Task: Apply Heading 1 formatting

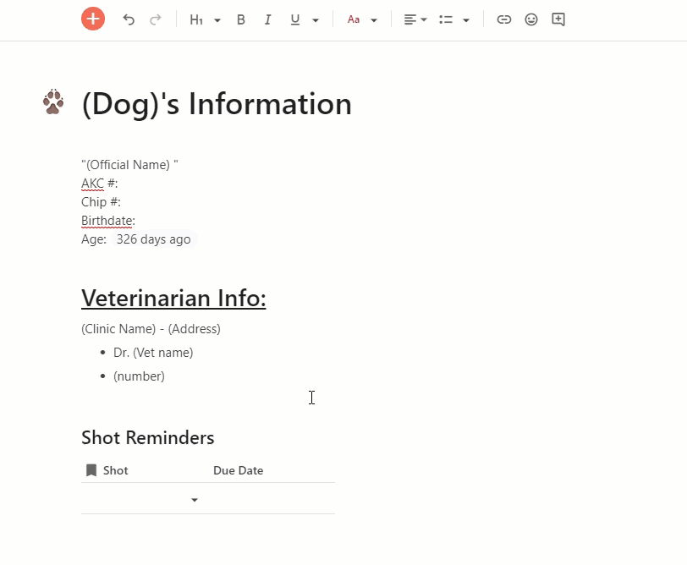Action: coord(198,19)
